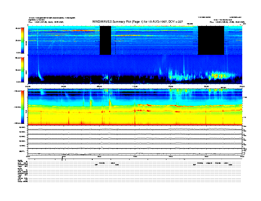Click the 20.00 label on RAD2 scale
This screenshot has height=201, width=261.
18,40
